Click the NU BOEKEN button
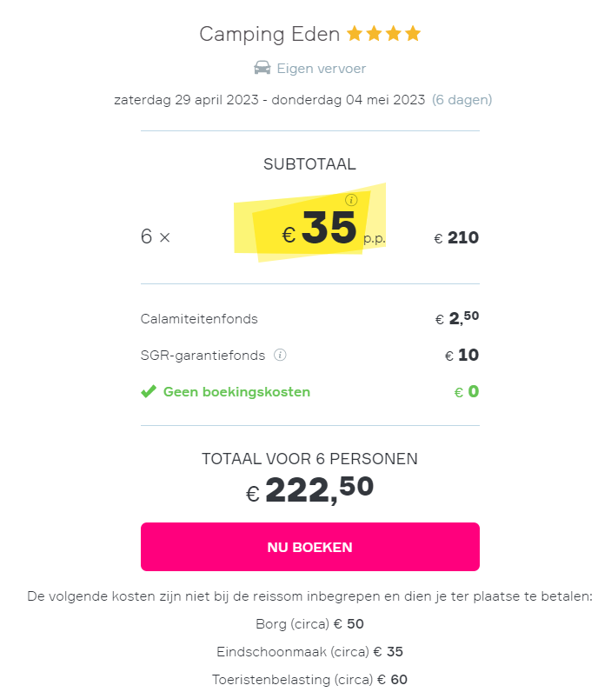This screenshot has height=692, width=611. [310, 547]
